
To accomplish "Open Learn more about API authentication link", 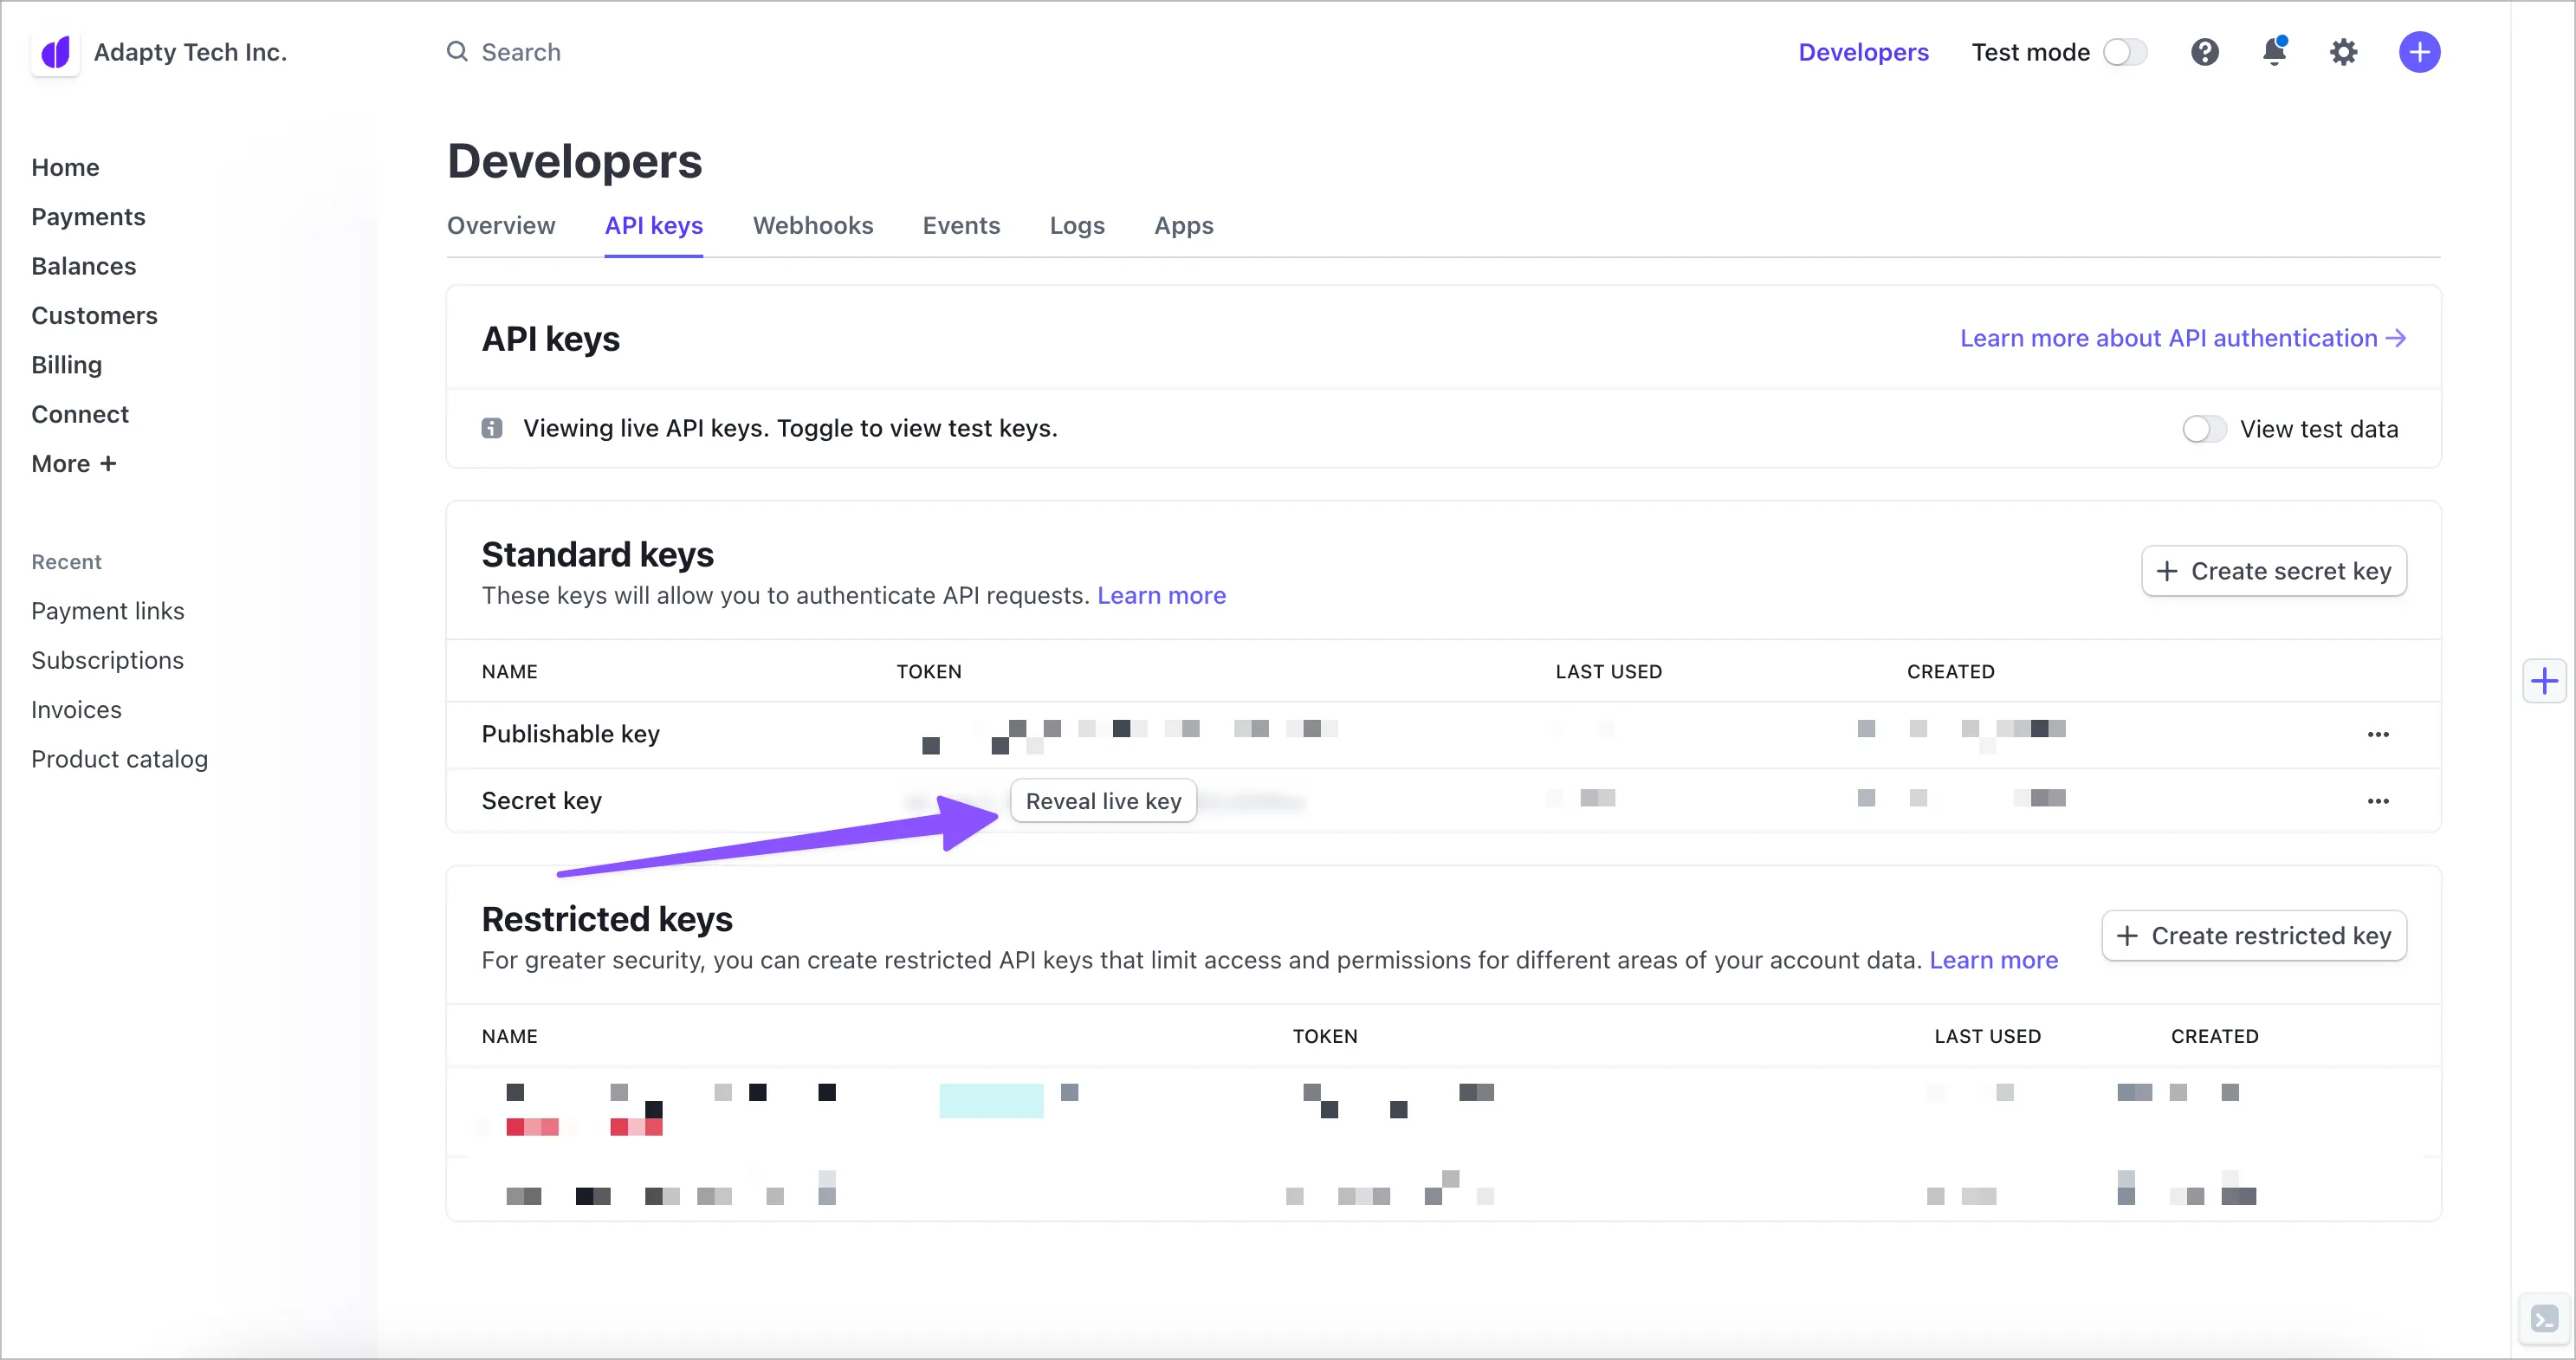I will pyautogui.click(x=2182, y=338).
